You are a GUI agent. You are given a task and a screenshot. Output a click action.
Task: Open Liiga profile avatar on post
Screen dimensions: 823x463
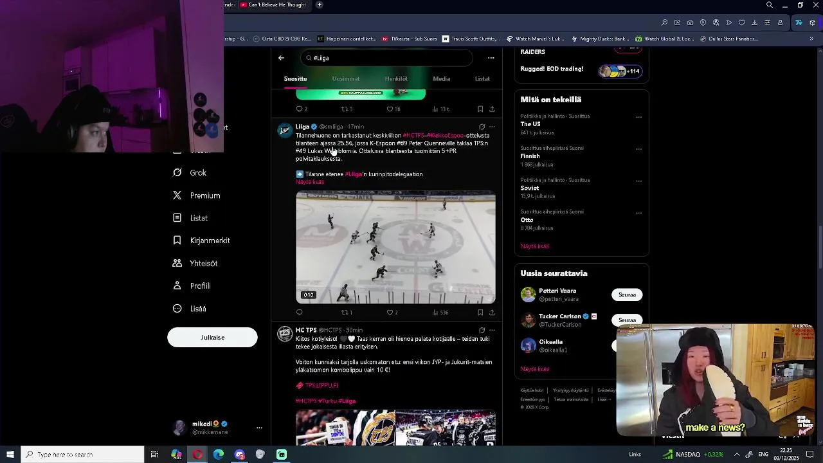284,131
